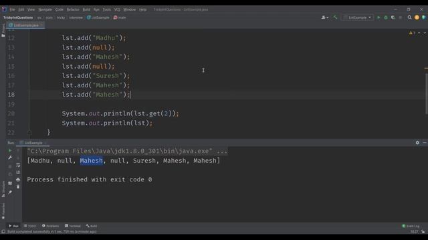Click the layout icon in the Run panel
428x240 pixels.
point(10,183)
